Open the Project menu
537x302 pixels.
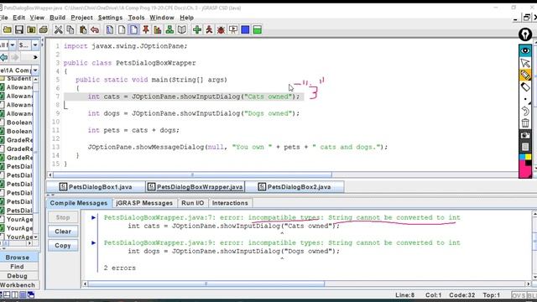[81, 18]
